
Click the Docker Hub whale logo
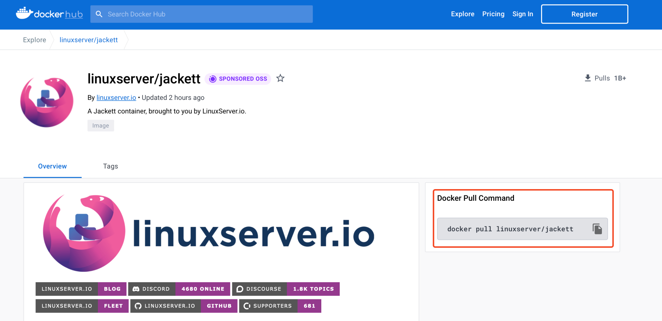click(x=49, y=14)
